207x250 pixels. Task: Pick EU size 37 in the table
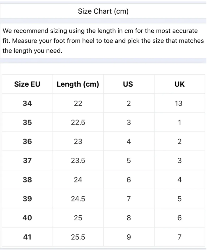pyautogui.click(x=27, y=160)
